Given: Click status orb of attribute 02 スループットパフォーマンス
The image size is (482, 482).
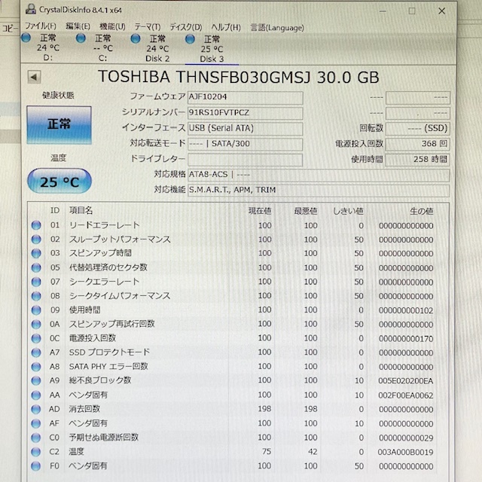Looking at the screenshot, I should point(36,239).
